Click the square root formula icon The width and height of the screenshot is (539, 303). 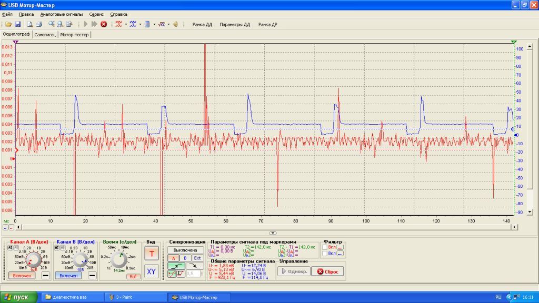161,24
